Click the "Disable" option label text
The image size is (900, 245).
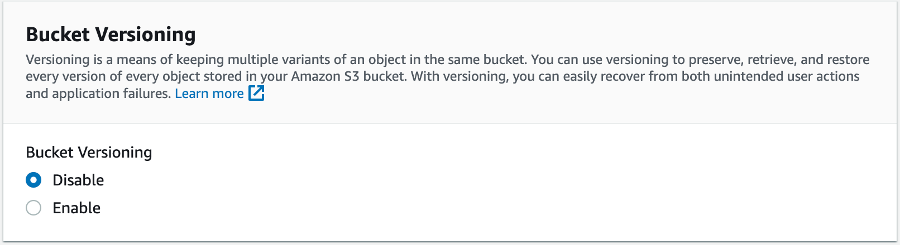pos(78,180)
